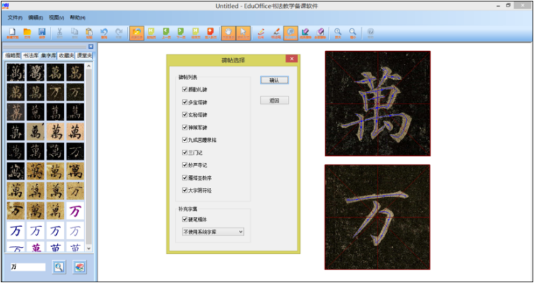The height and width of the screenshot is (283, 534).
Task: Uncheck the 颜勤礼碑 checkbox
Action: [x=185, y=89]
